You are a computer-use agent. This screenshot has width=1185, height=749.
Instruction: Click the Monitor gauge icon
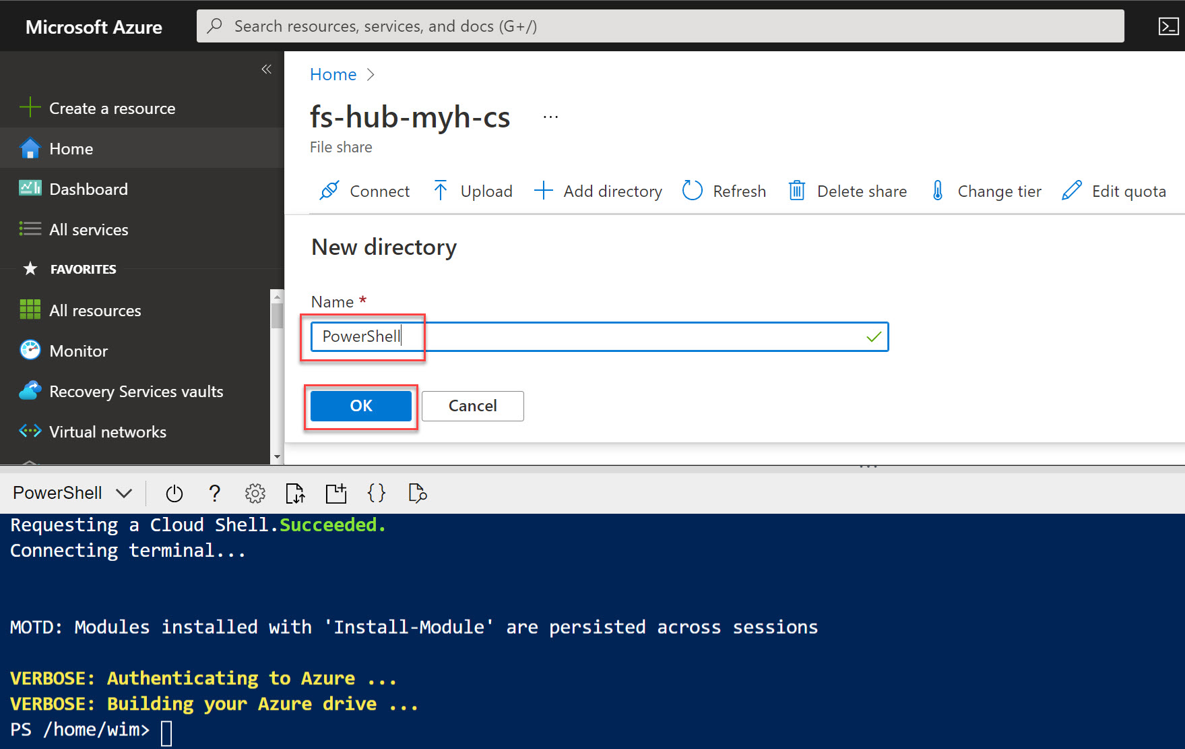pos(30,350)
